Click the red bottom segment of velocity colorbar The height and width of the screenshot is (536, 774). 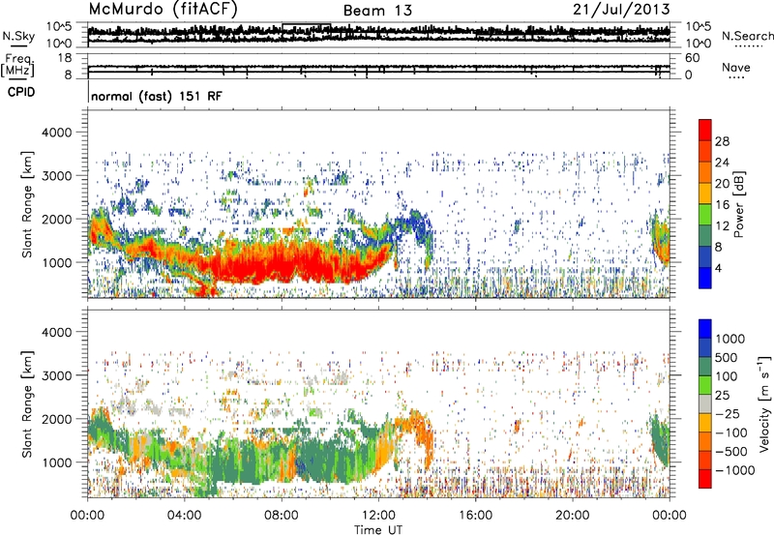coord(705,479)
